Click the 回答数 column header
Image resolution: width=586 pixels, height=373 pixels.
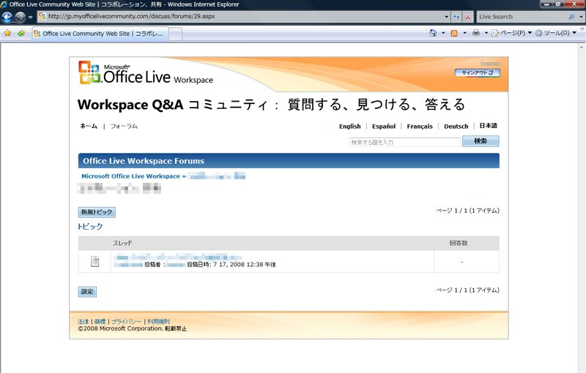click(459, 243)
